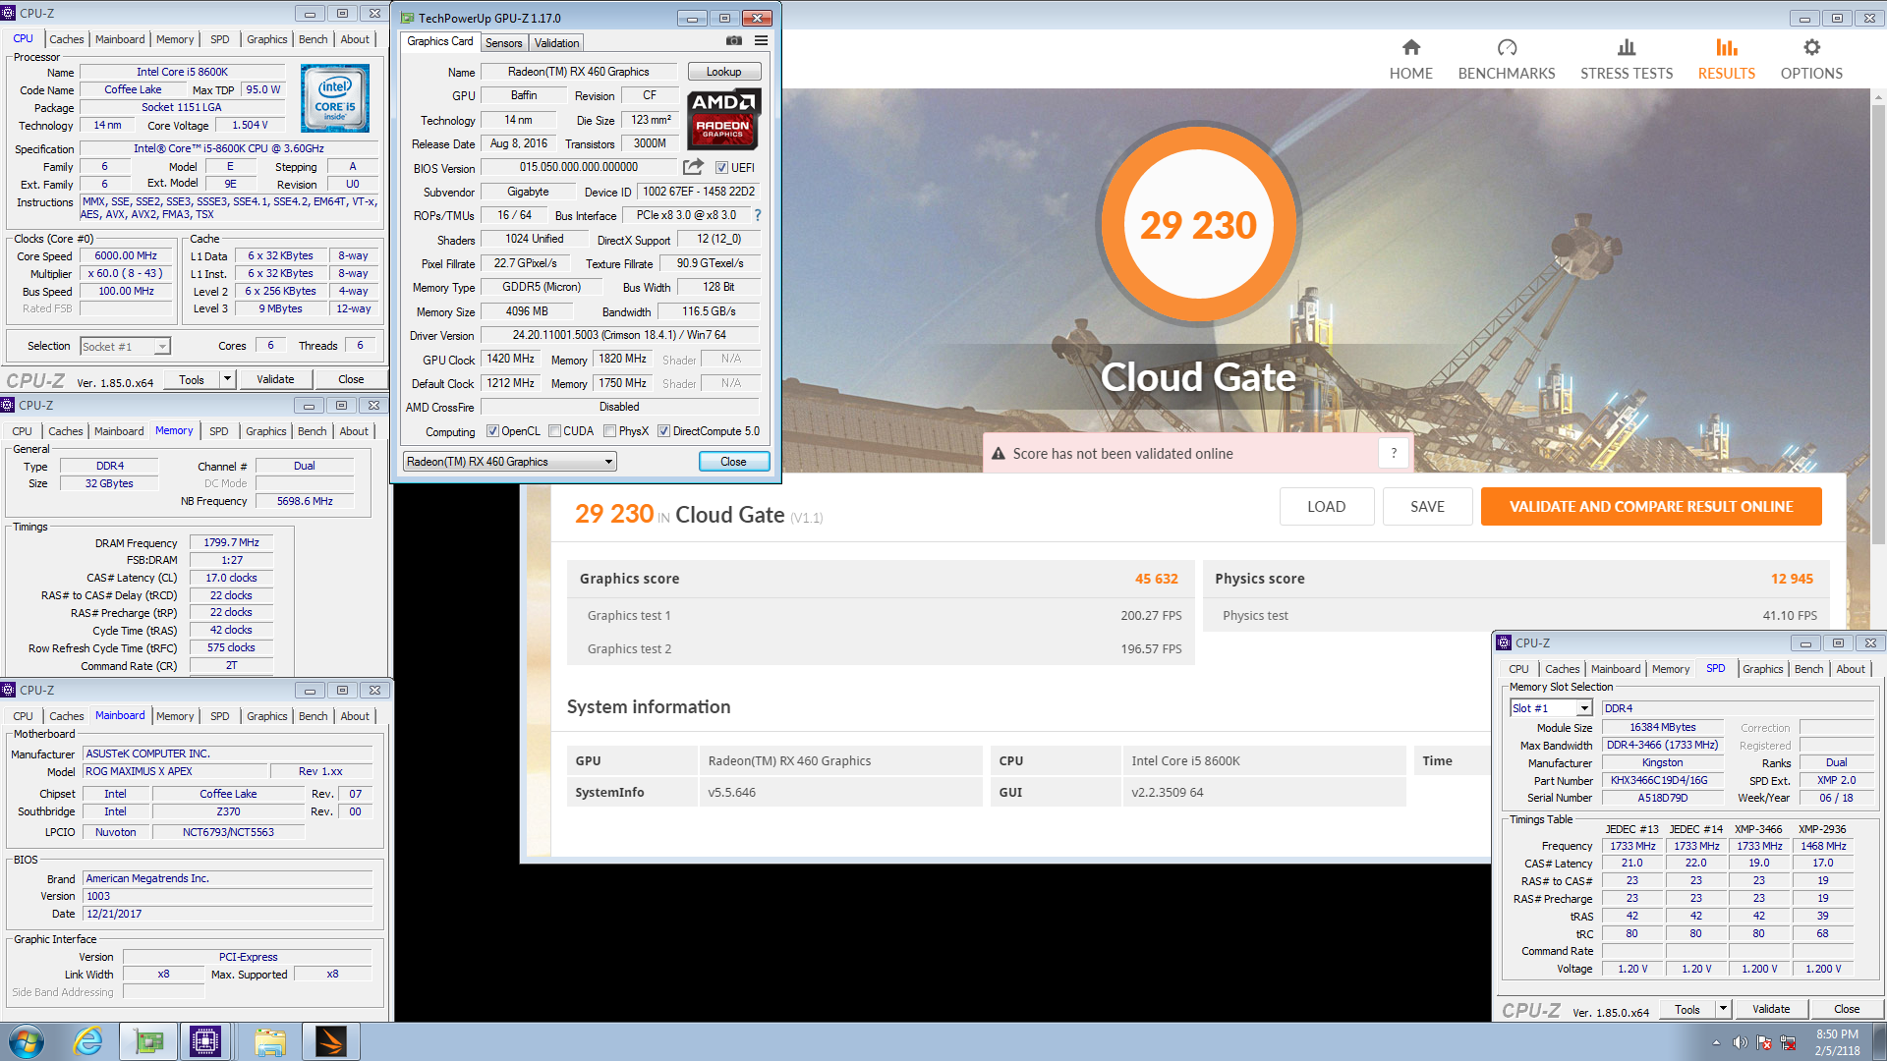
Task: Click SAVE result button
Action: 1427,507
